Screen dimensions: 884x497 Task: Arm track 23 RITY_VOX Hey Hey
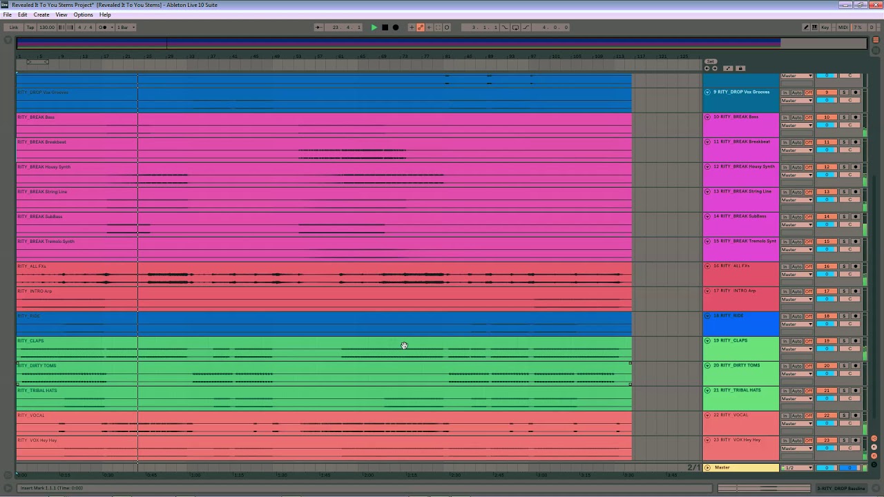pyautogui.click(x=855, y=440)
